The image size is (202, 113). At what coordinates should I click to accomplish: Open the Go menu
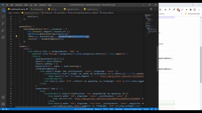[x=31, y=5]
